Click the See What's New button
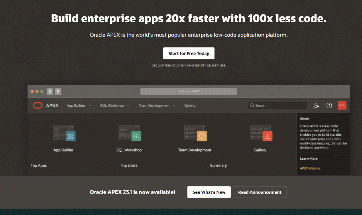Screen dimensions: 362x215 coord(209,192)
